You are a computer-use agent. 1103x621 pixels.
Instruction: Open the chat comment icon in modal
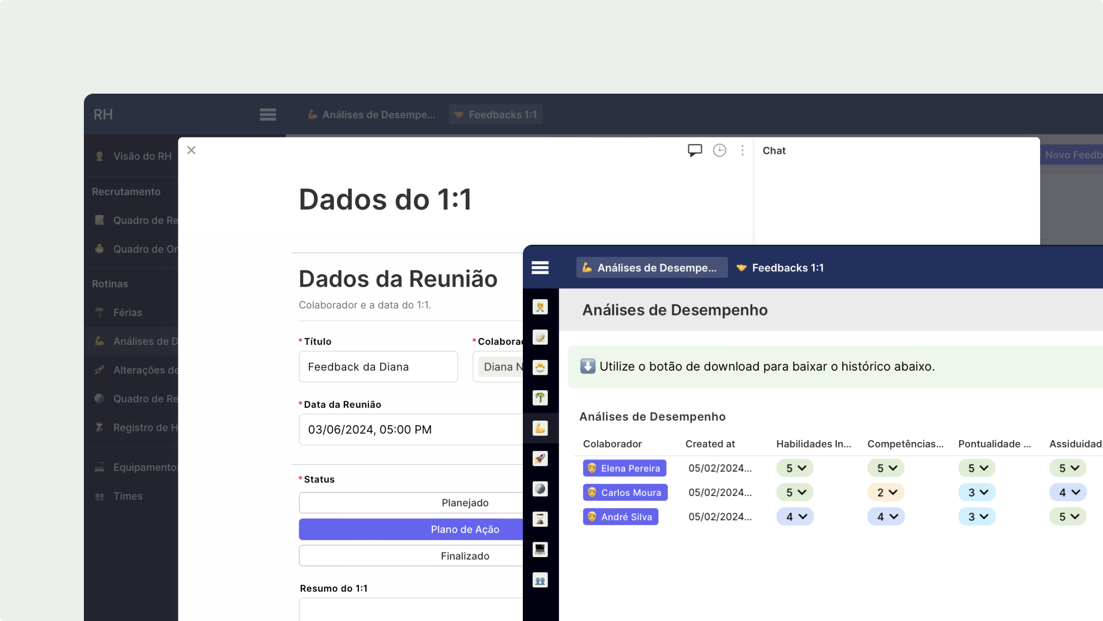pos(694,150)
